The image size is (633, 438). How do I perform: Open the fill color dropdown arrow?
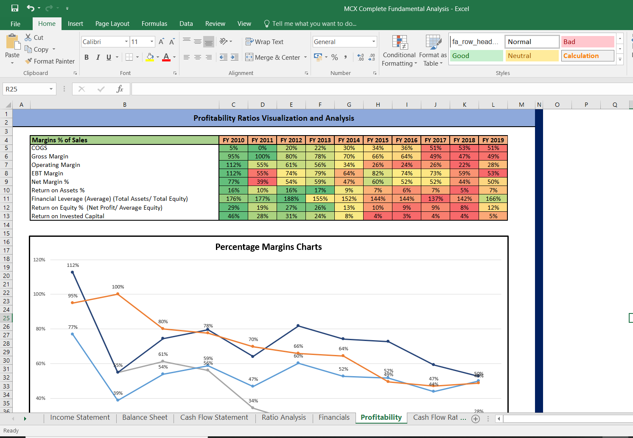[158, 57]
